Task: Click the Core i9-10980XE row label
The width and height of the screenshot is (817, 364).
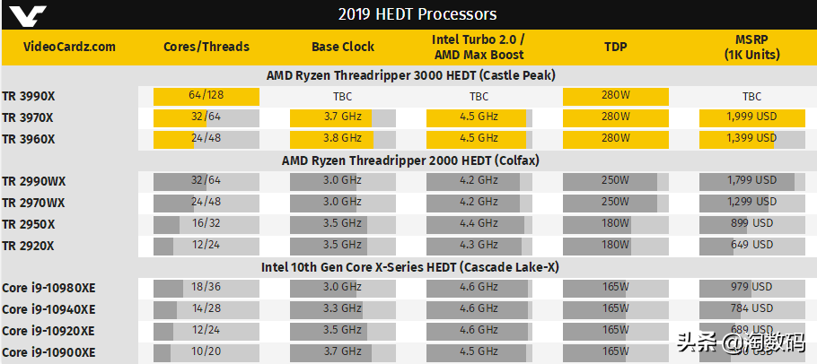Action: pos(49,289)
